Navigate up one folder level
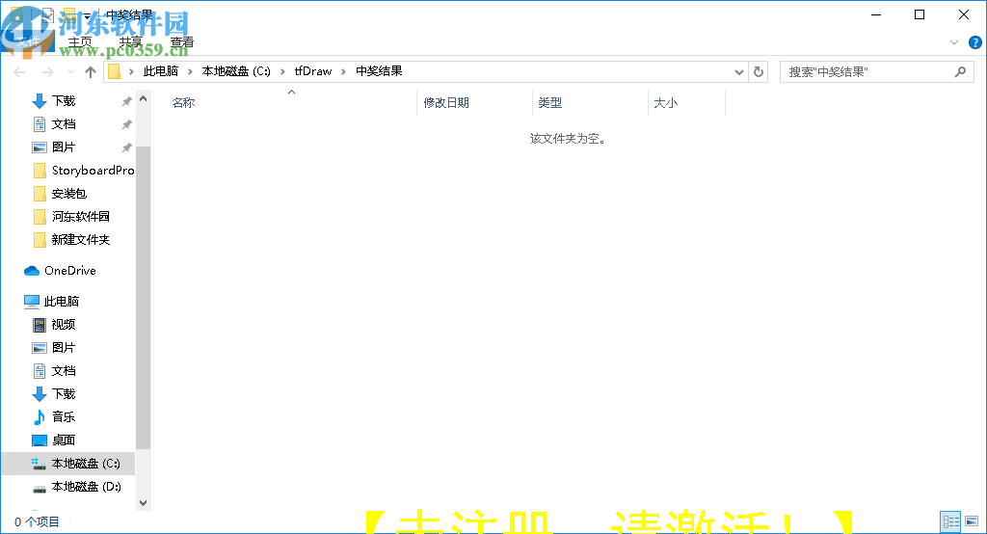This screenshot has height=534, width=987. point(90,71)
